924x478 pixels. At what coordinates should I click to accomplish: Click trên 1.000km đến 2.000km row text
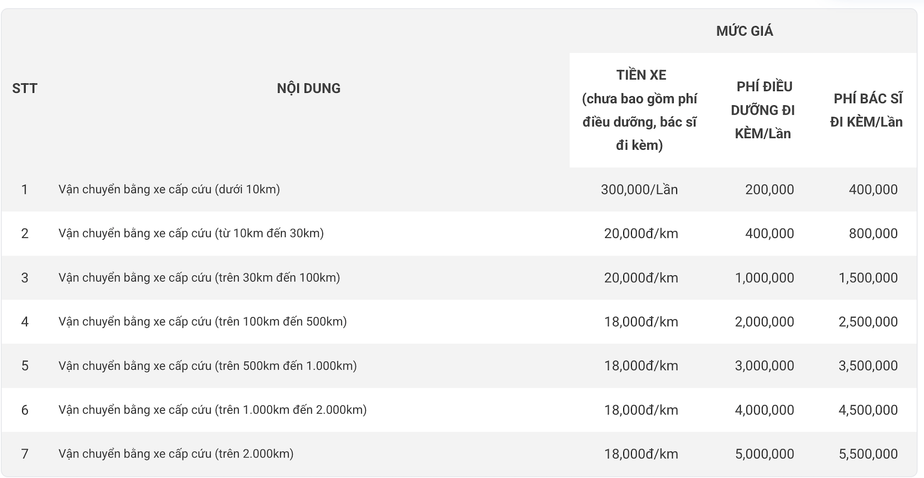pyautogui.click(x=213, y=410)
